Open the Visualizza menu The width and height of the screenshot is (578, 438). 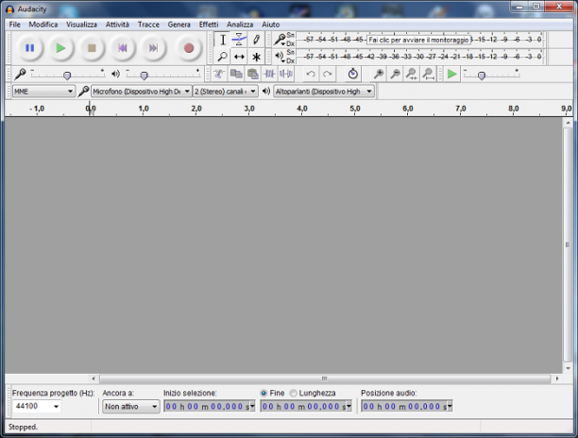81,25
